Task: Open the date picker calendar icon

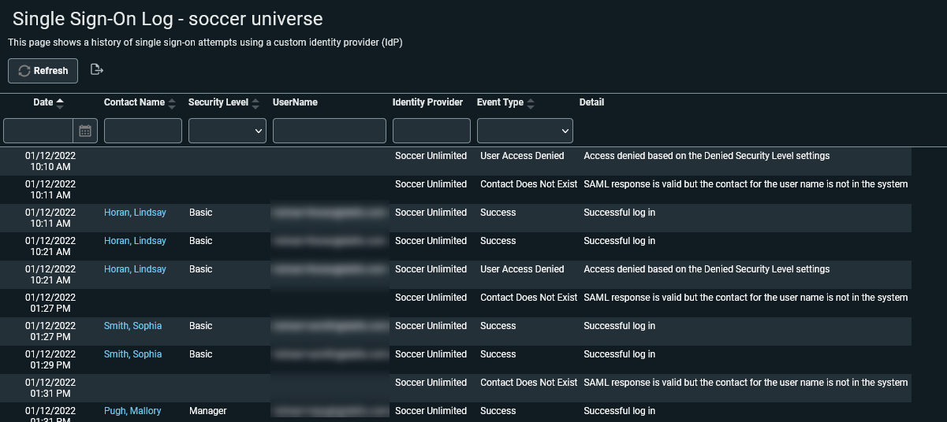Action: coord(85,131)
